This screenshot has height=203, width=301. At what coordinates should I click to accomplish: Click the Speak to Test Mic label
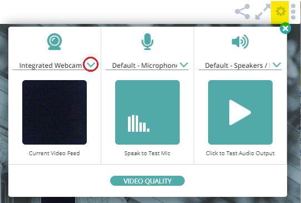point(147,153)
